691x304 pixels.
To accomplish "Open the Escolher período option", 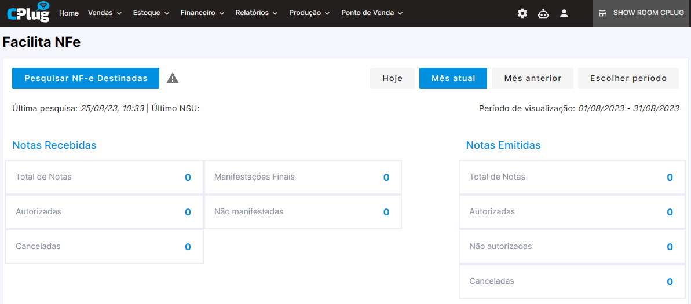I will click(x=628, y=78).
